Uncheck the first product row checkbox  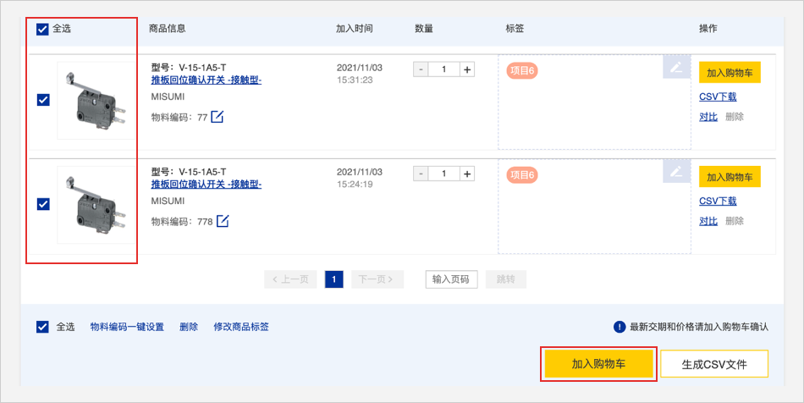coord(44,100)
